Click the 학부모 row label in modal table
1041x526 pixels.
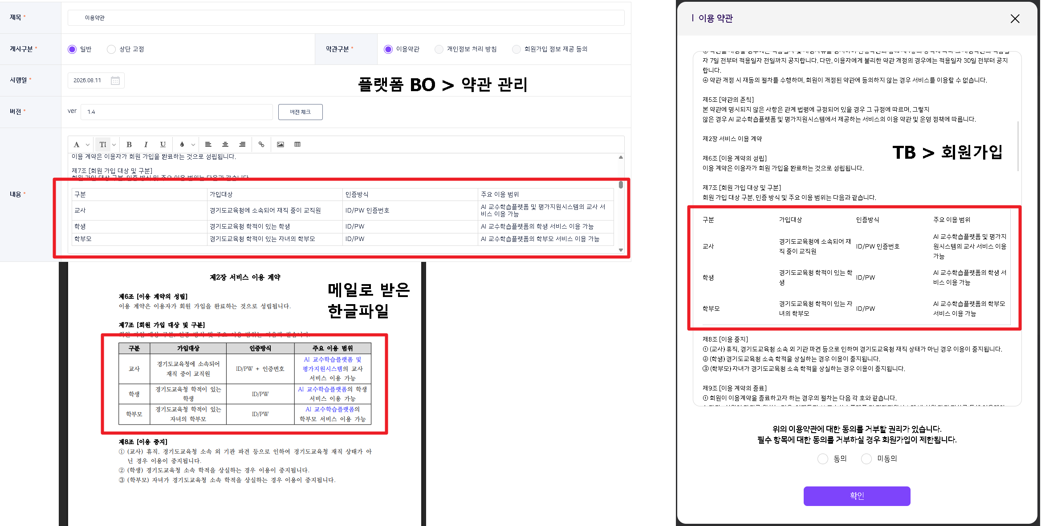pos(711,309)
